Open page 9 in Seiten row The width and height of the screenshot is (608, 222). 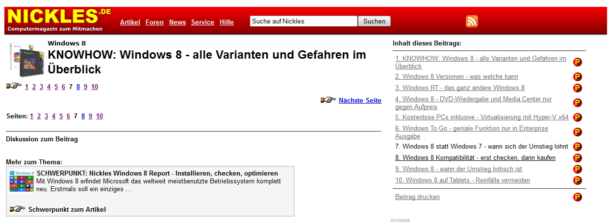(90, 116)
